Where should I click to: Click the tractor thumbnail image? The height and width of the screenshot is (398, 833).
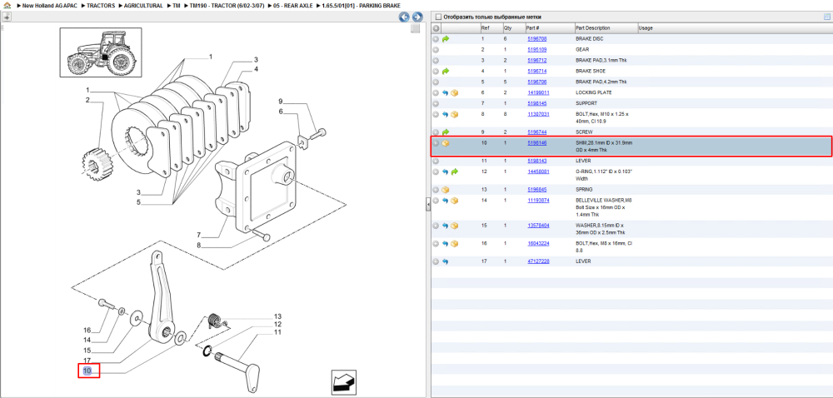pyautogui.click(x=101, y=52)
